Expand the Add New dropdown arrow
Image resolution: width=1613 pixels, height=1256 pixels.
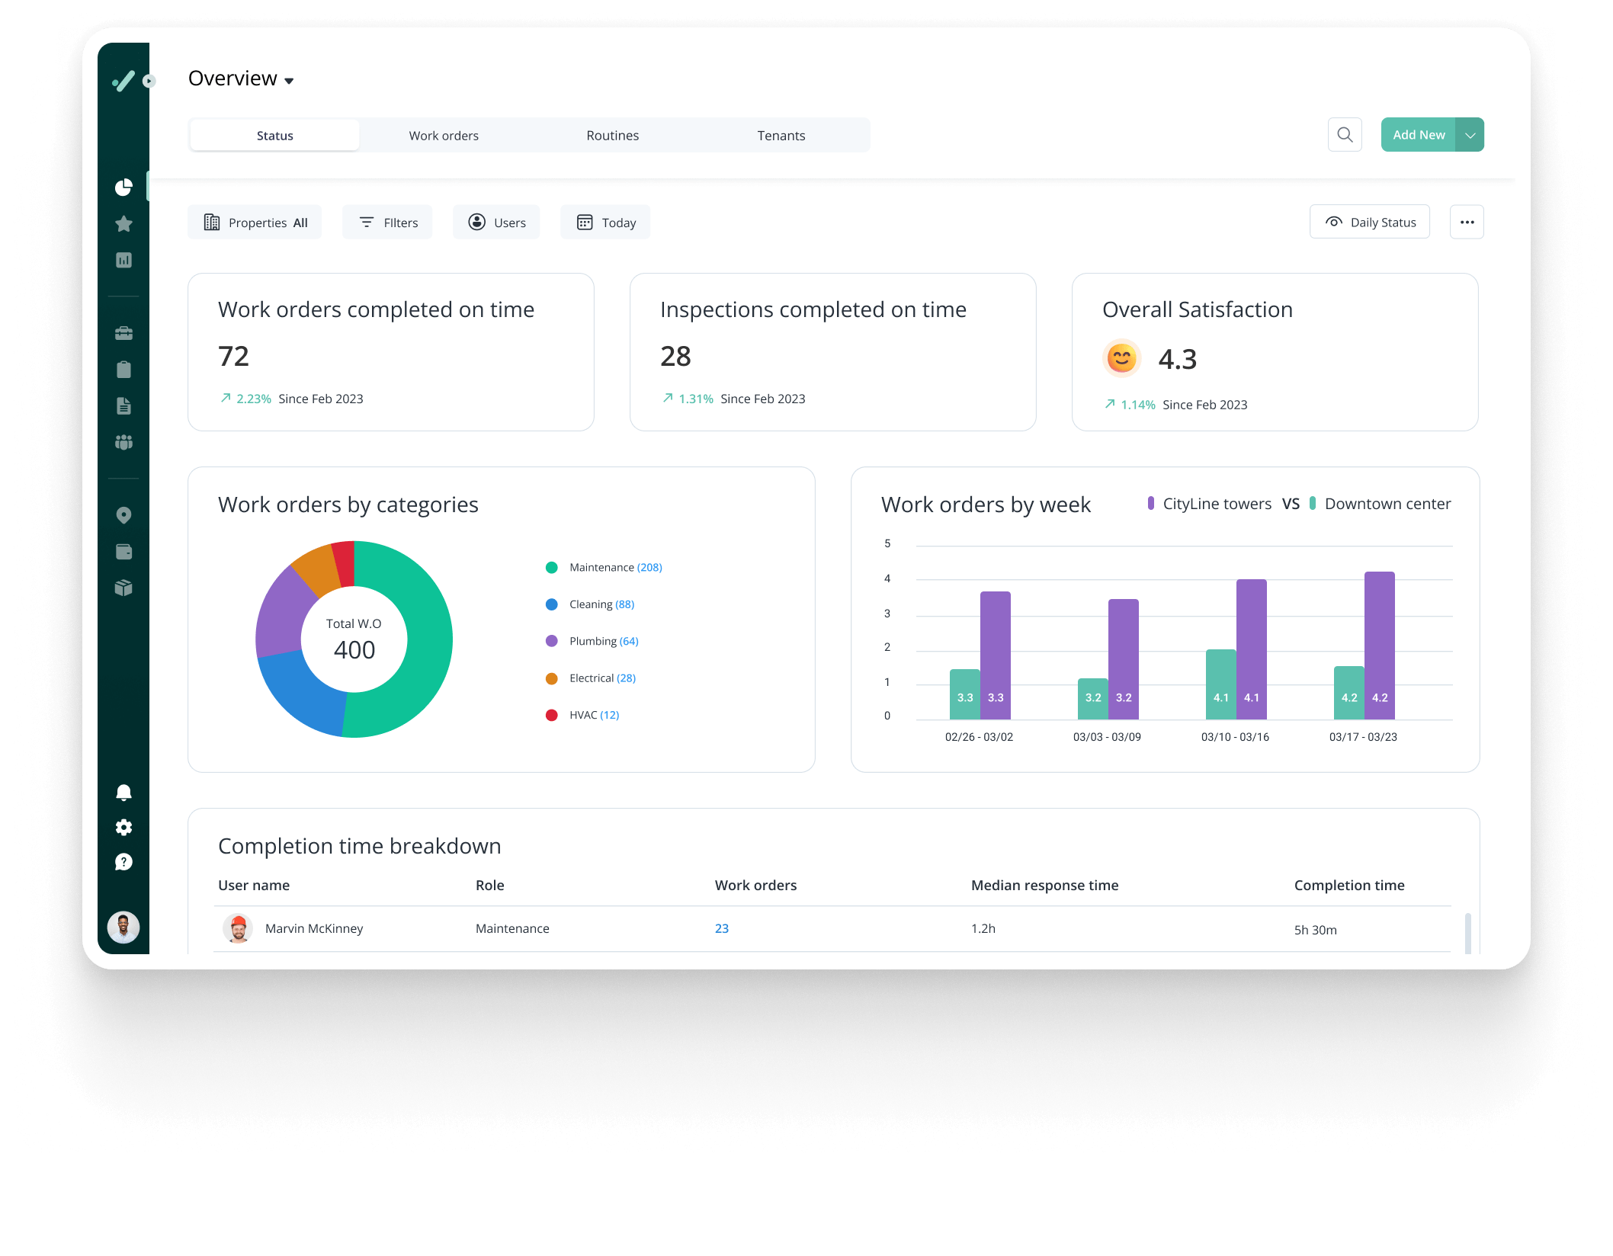pos(1470,135)
